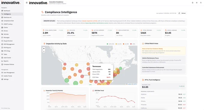Click the Refresh button
204x110 pixels.
[182, 13]
